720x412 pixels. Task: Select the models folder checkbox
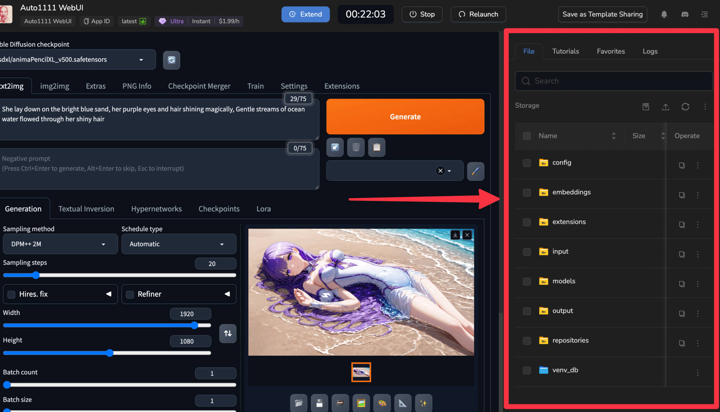[x=526, y=281]
